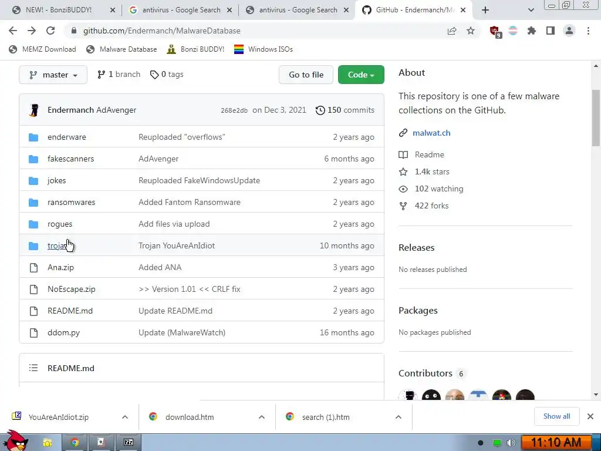Open the Ana.zip file
This screenshot has width=601, height=451.
pyautogui.click(x=60, y=267)
